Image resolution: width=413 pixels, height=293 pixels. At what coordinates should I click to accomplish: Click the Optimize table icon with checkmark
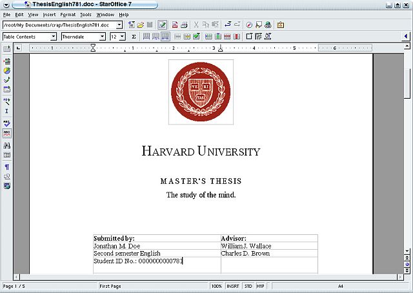[x=196, y=37]
